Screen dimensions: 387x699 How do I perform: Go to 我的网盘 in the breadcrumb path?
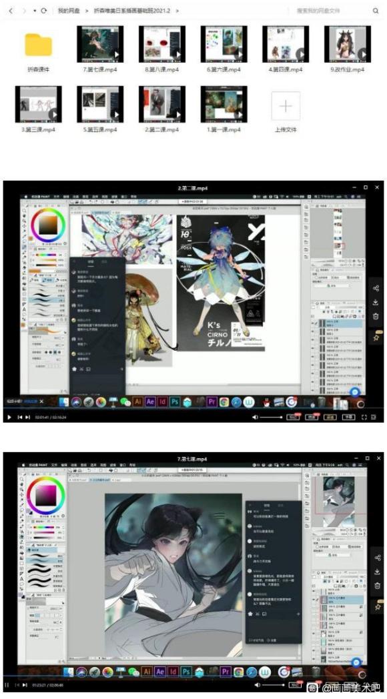68,11
